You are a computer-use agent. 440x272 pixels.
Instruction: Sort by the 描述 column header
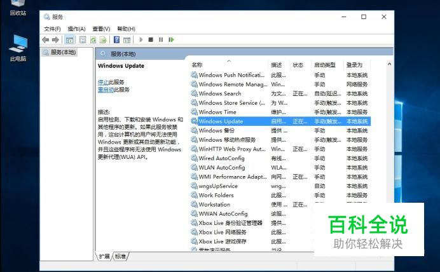(277, 65)
